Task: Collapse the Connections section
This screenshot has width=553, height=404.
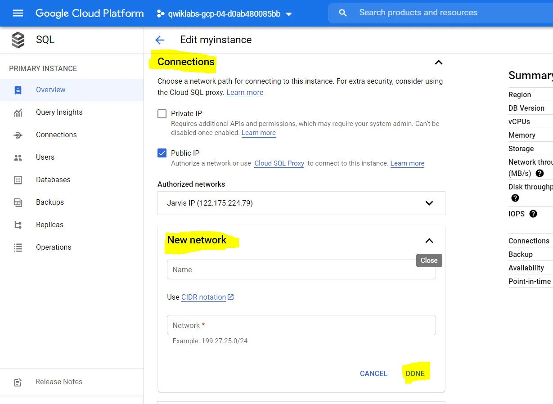Action: pos(439,63)
